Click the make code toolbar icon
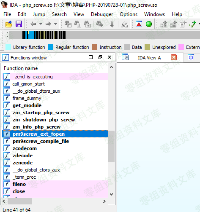Viewport: 200px width, 212px height. (164, 24)
